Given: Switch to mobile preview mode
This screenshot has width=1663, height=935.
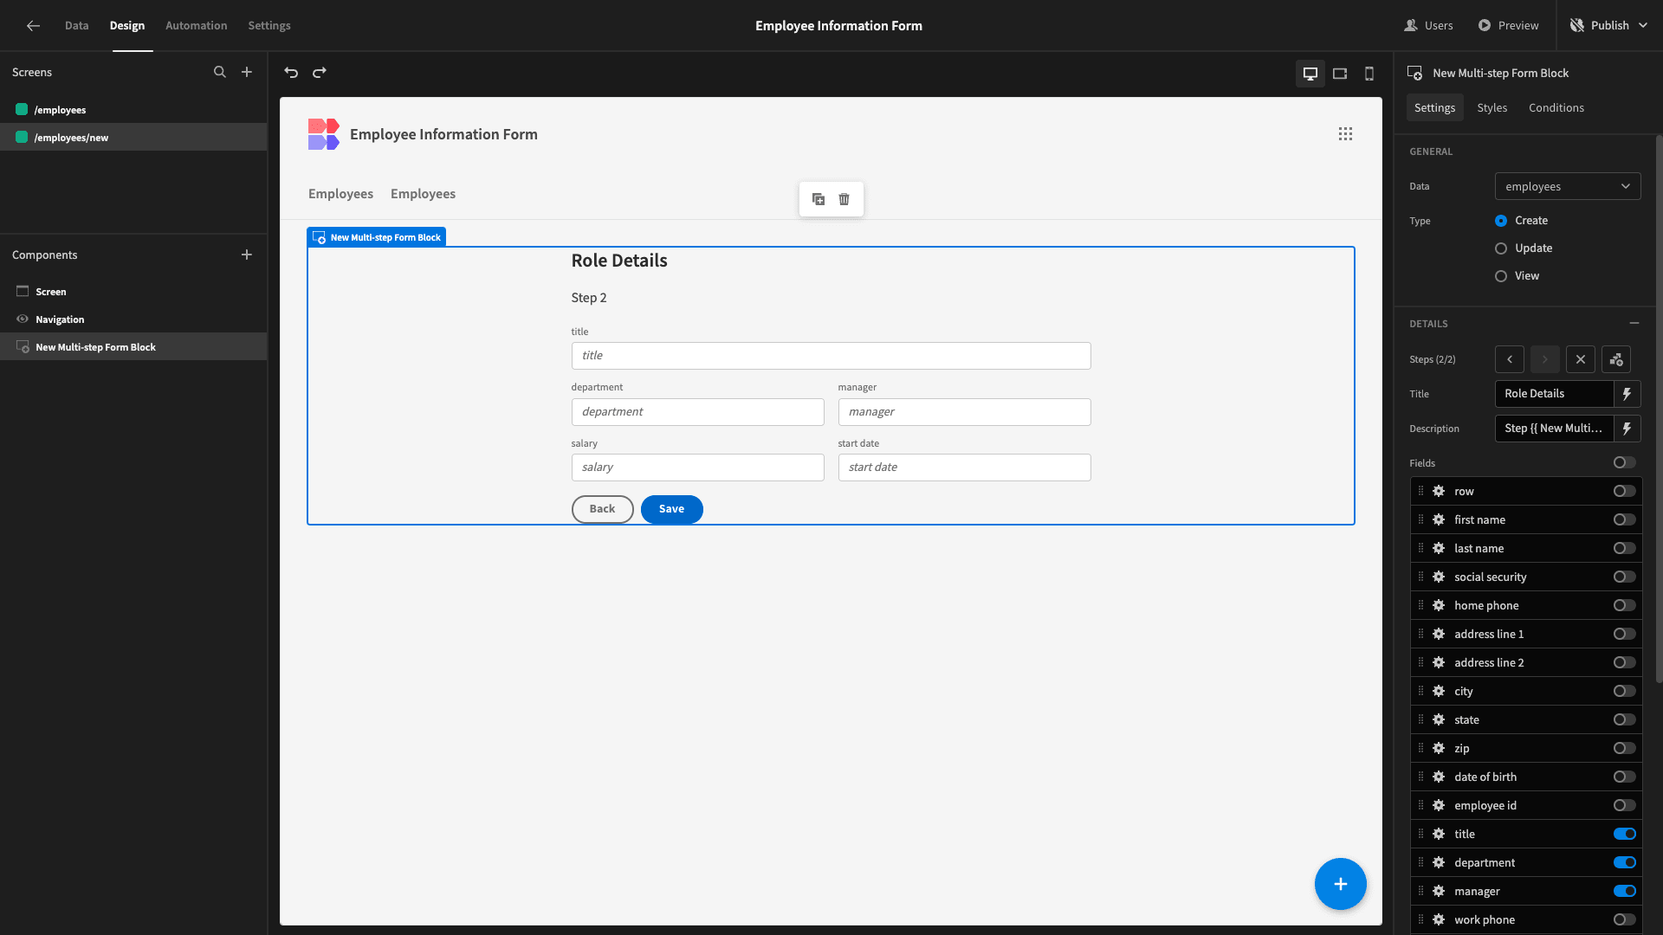Looking at the screenshot, I should point(1369,74).
